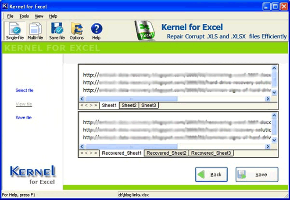Jump to last sheet arrow in original pane
This screenshot has height=200, width=290.
pos(96,105)
